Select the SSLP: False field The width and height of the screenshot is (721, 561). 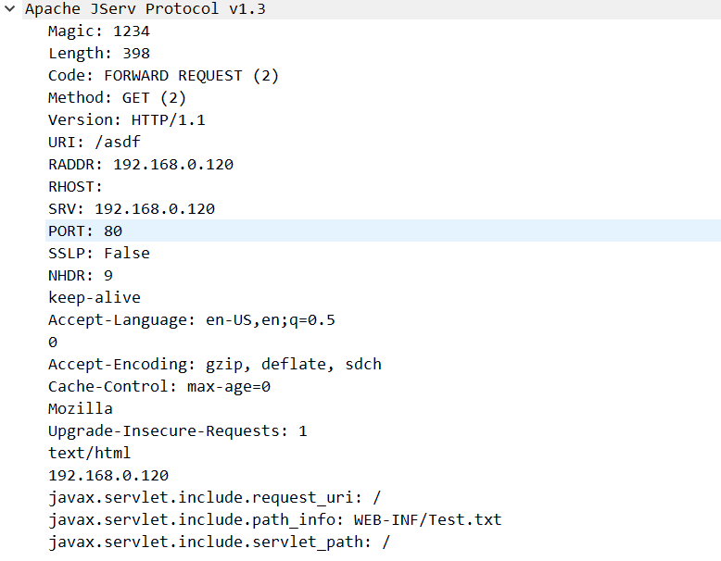click(x=98, y=254)
